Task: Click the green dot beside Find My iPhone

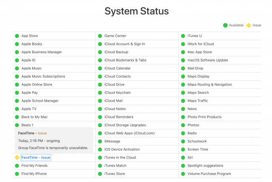Action: click(x=17, y=174)
